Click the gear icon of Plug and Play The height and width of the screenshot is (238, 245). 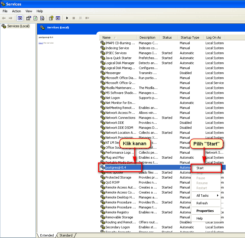pos(102,157)
